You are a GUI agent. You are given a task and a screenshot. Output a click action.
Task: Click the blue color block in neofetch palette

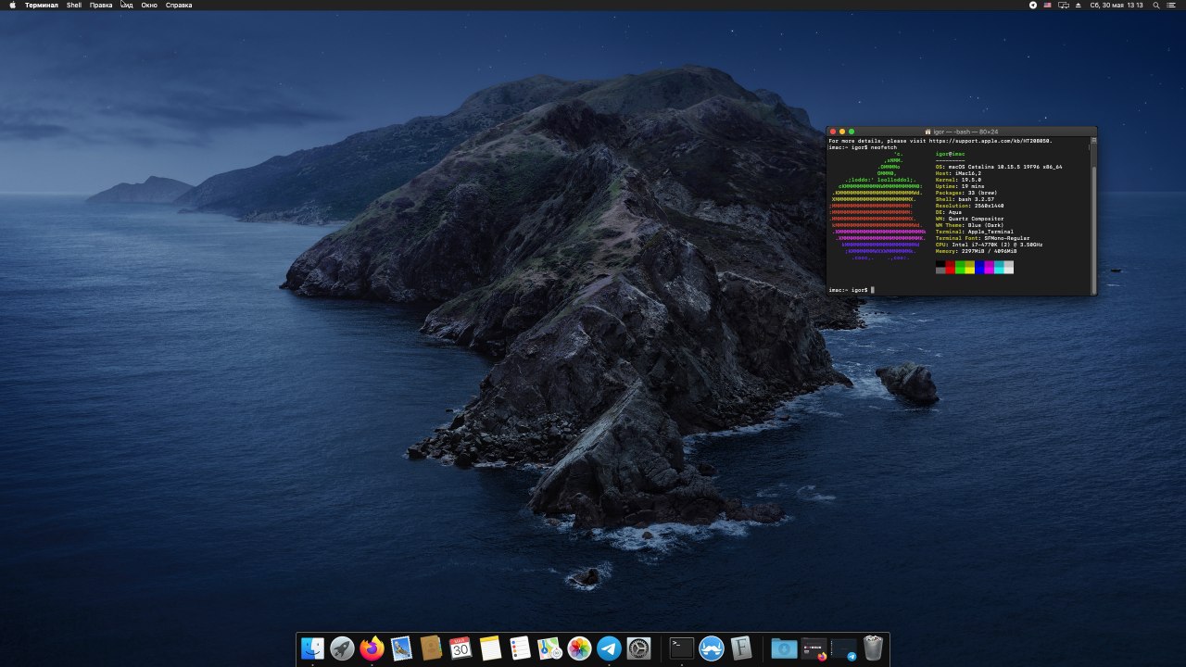click(x=979, y=268)
